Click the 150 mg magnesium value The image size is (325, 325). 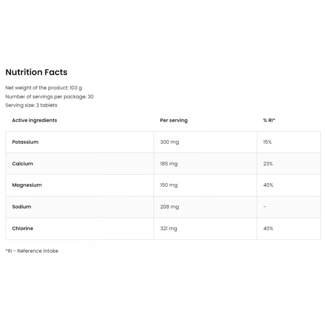click(x=169, y=185)
